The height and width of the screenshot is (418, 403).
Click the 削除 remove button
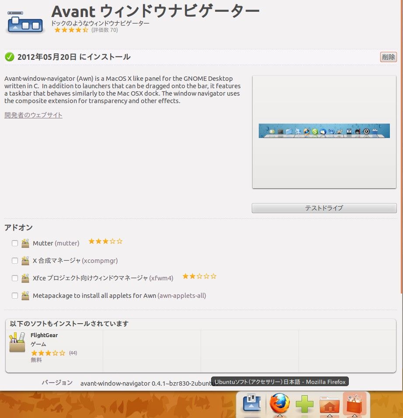[388, 57]
